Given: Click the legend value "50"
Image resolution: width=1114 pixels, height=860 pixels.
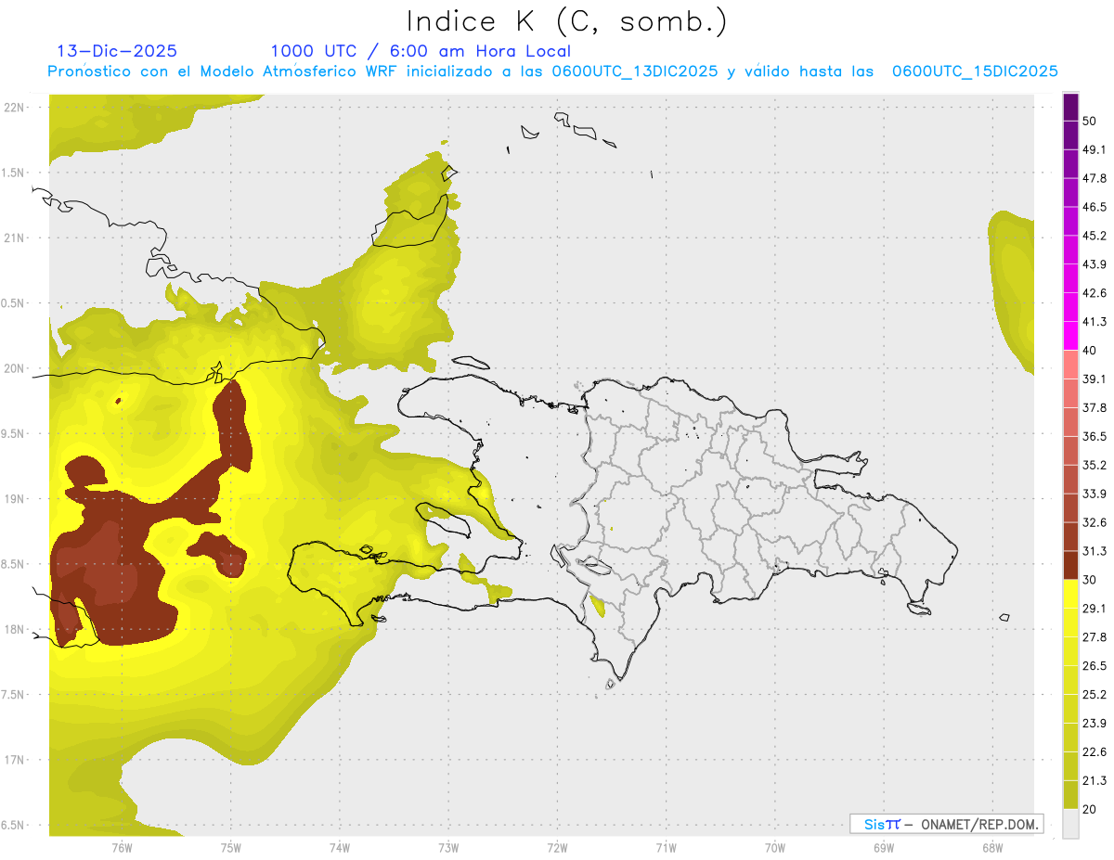Looking at the screenshot, I should (x=1090, y=122).
